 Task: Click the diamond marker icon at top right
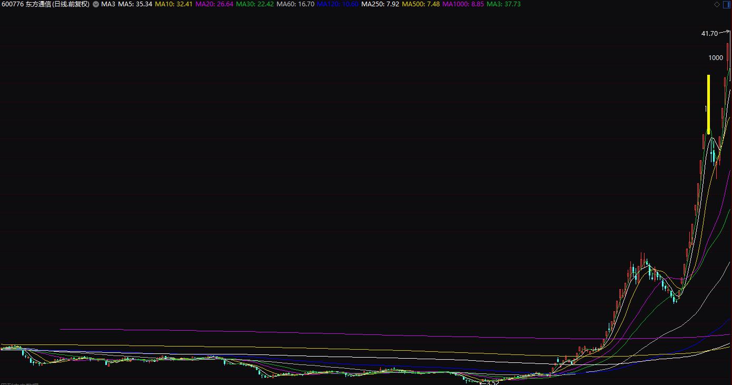(716, 5)
